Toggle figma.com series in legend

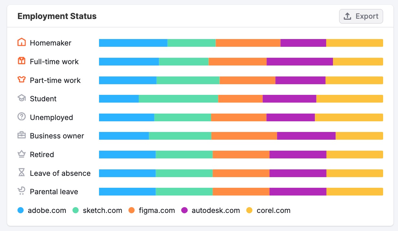152,211
